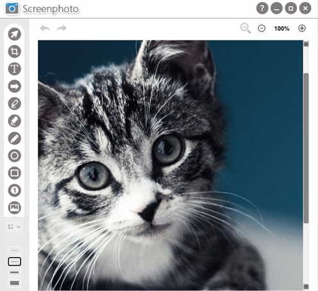Zoom in with the plus button
This screenshot has height=291, width=318.
tap(302, 28)
